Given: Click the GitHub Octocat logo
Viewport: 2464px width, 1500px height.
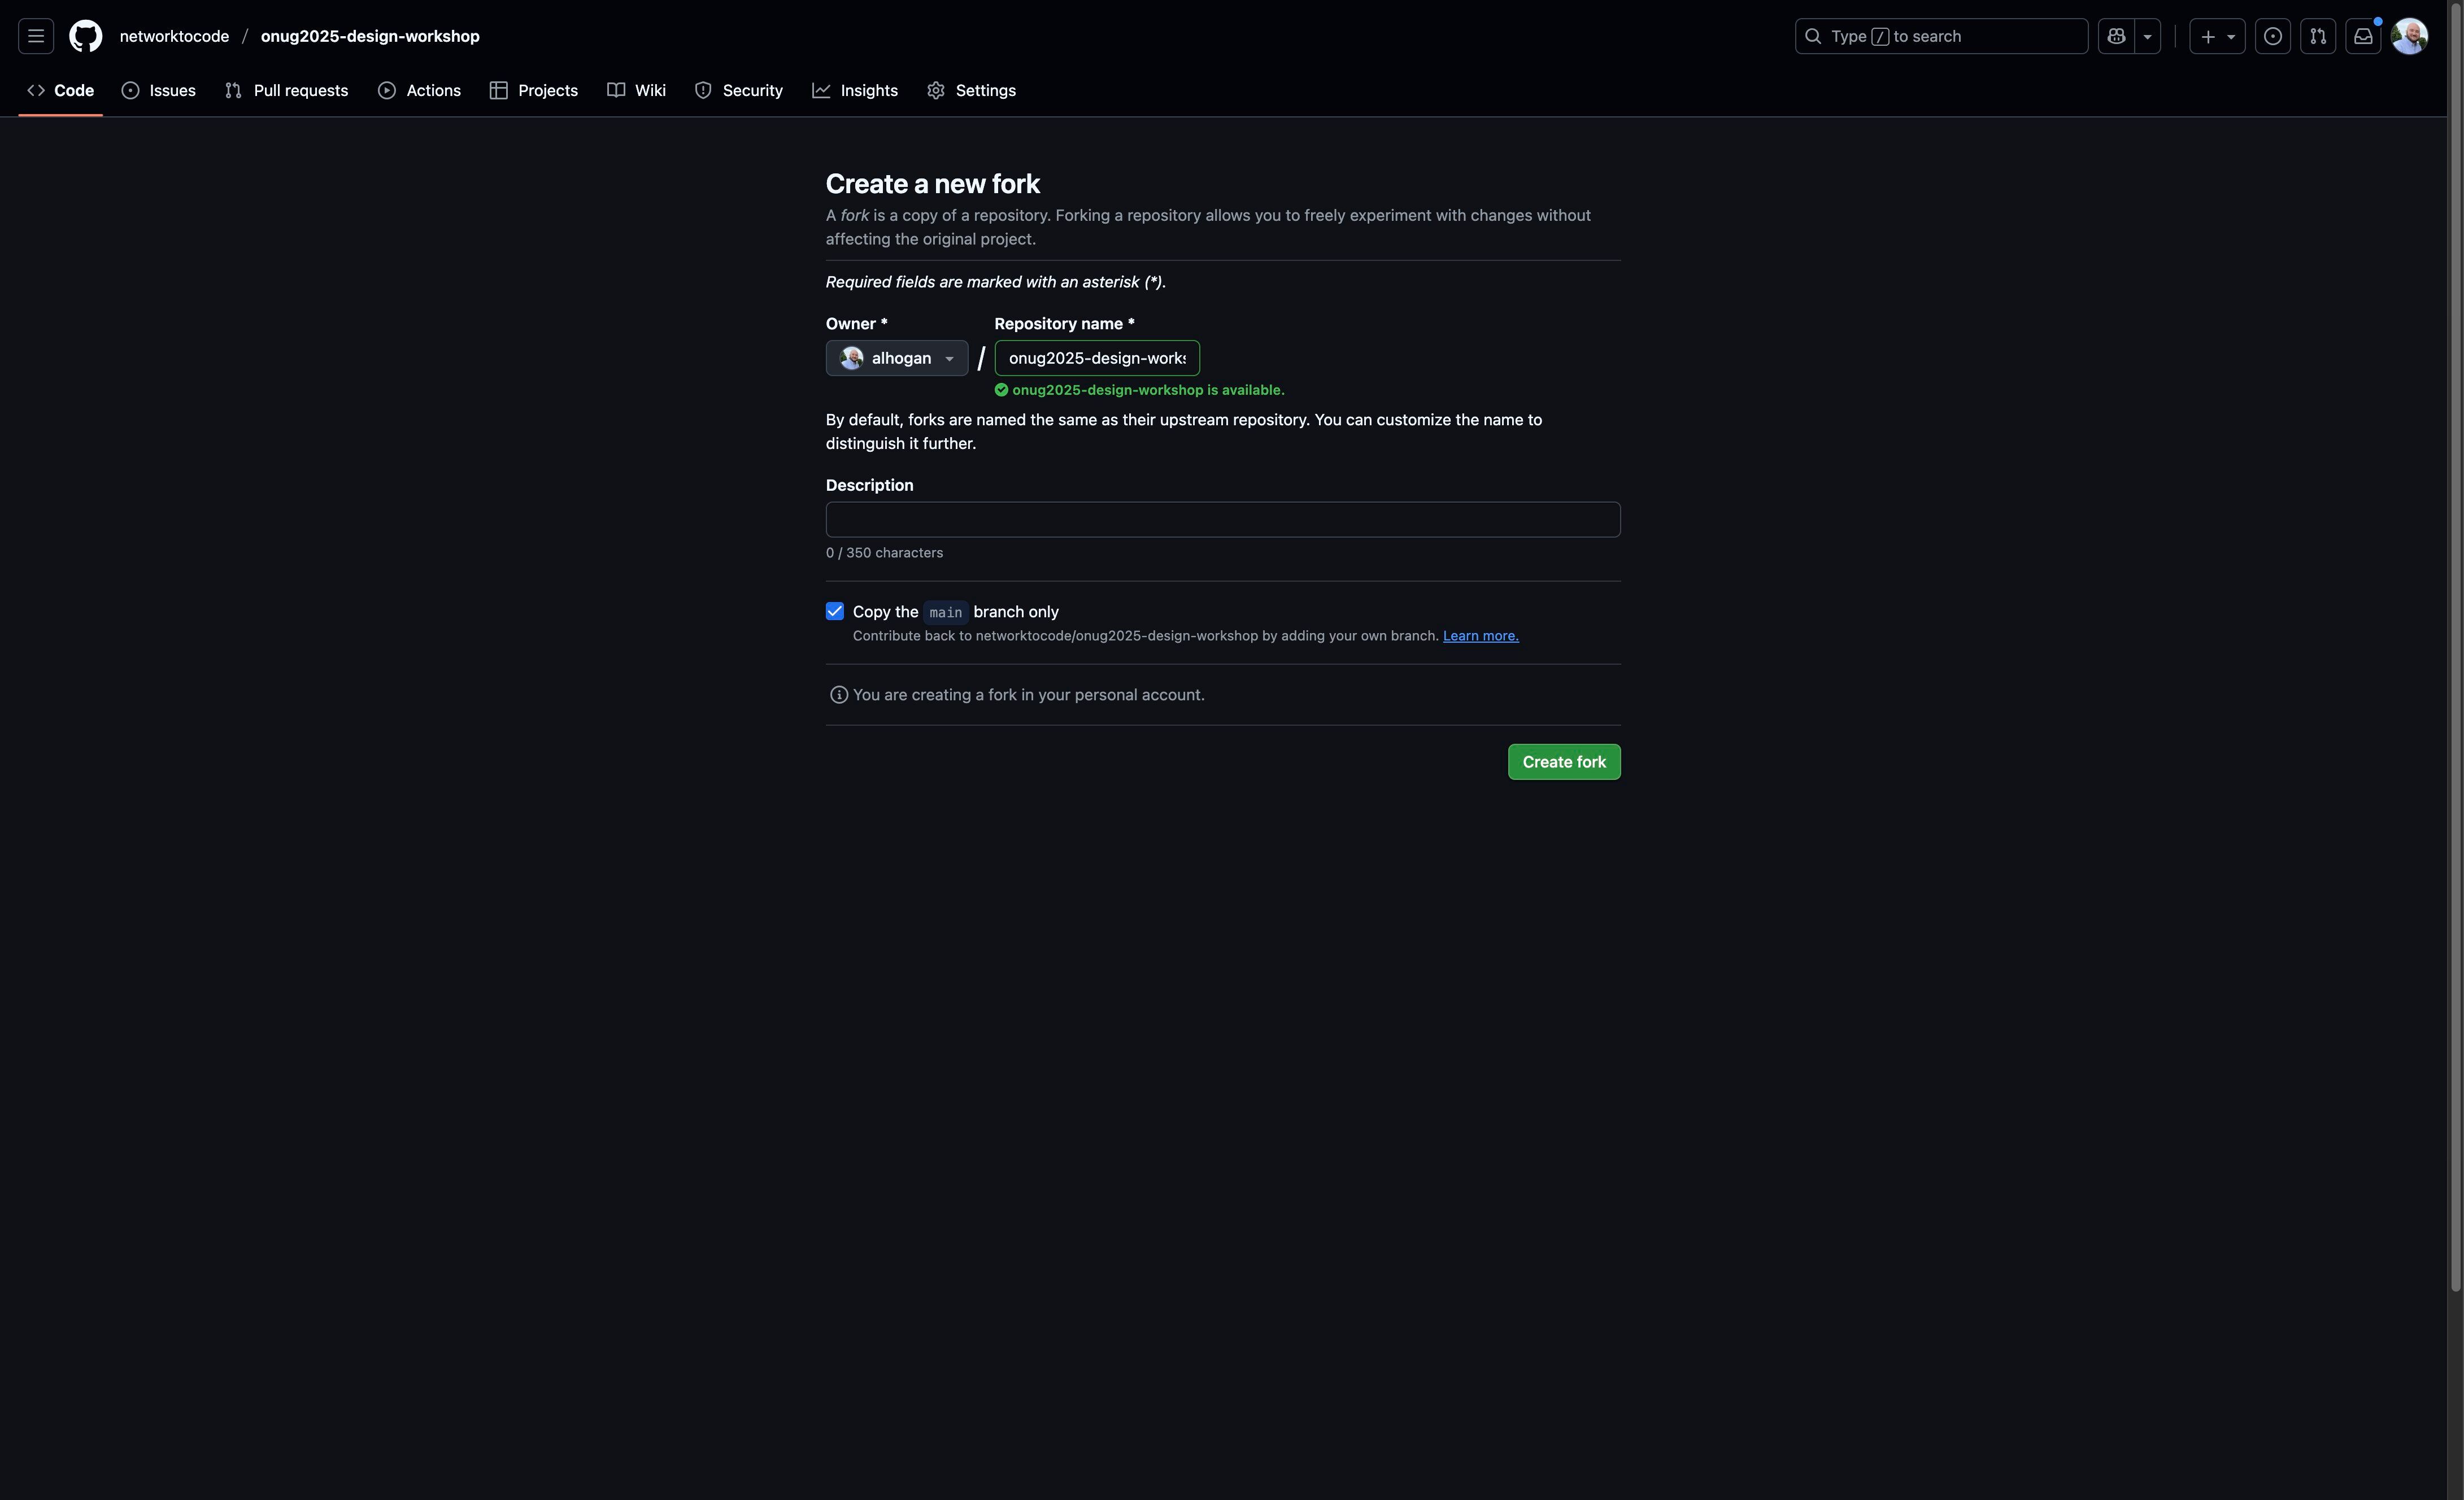Looking at the screenshot, I should click(x=85, y=36).
